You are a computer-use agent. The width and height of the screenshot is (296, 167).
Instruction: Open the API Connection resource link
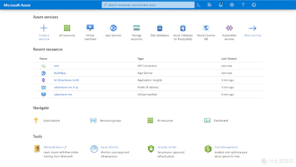pyautogui.click(x=56, y=66)
